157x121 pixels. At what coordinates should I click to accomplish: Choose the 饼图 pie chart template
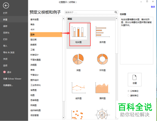[x=78, y=63]
